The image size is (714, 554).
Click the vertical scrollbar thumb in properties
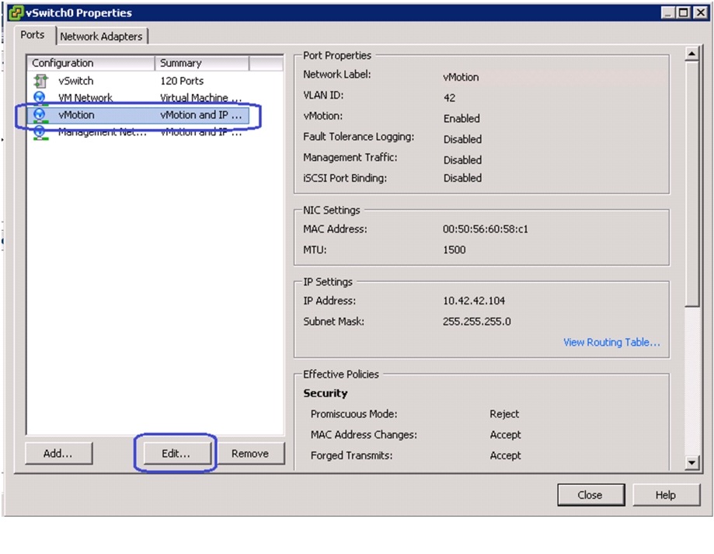(691, 184)
